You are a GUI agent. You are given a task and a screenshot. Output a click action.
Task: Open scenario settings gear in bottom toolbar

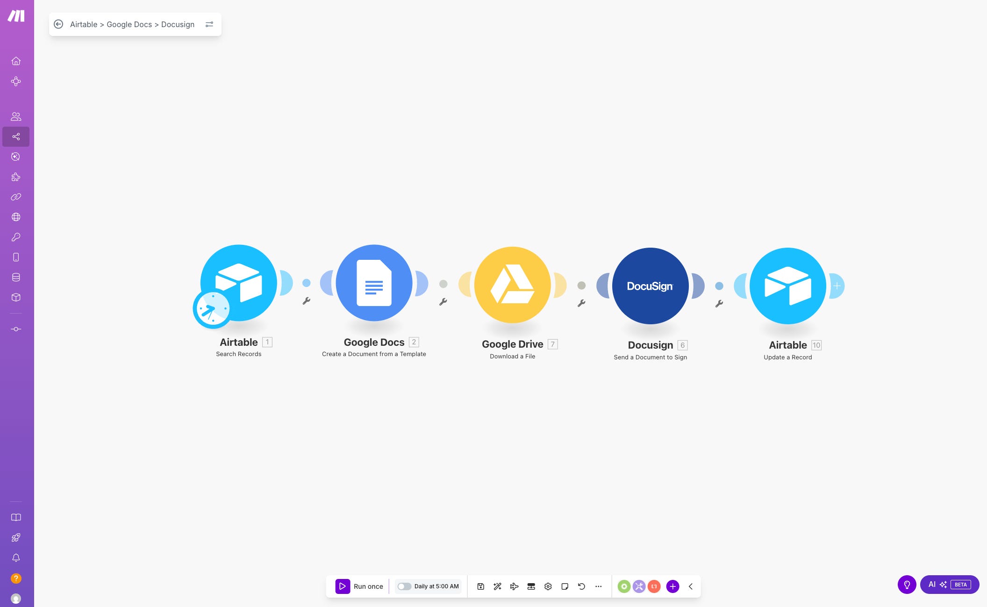click(548, 586)
